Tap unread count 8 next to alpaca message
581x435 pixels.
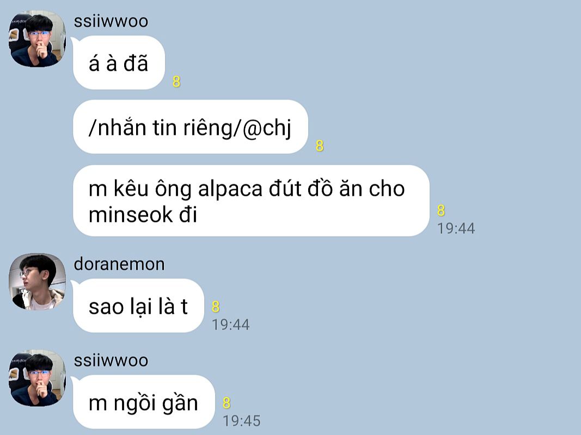pyautogui.click(x=441, y=210)
